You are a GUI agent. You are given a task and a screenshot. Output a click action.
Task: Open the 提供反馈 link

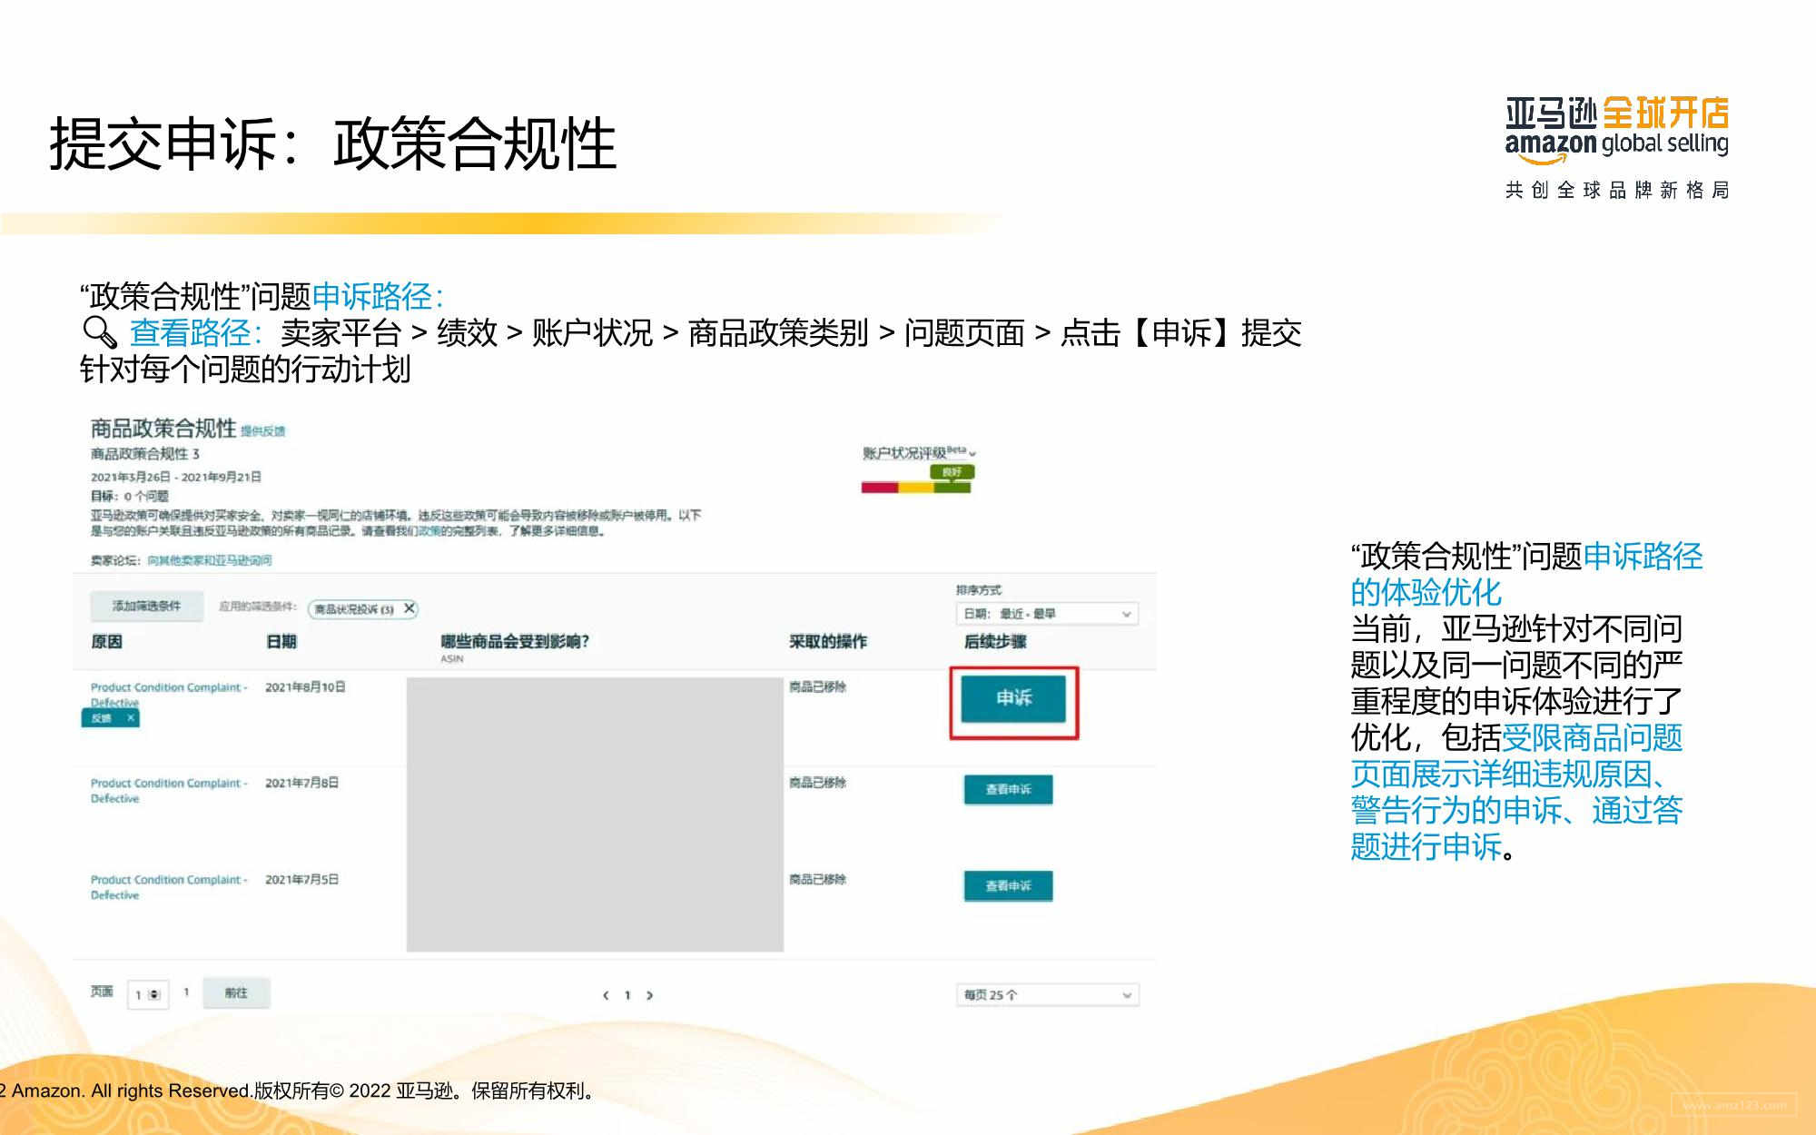click(263, 431)
